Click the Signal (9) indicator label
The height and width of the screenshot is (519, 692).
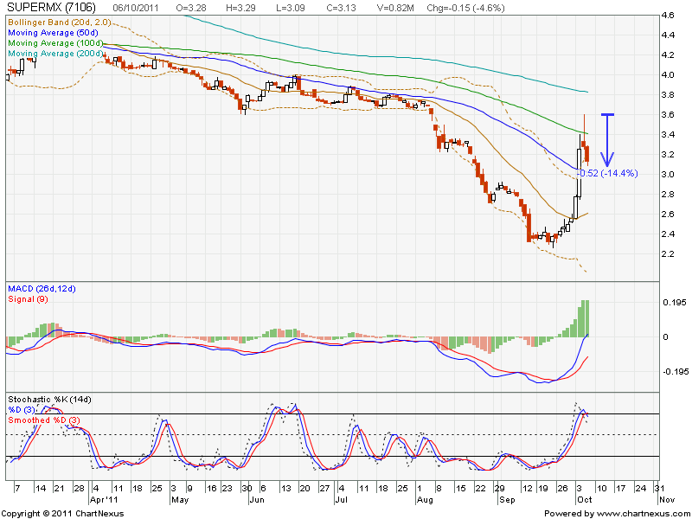[29, 299]
